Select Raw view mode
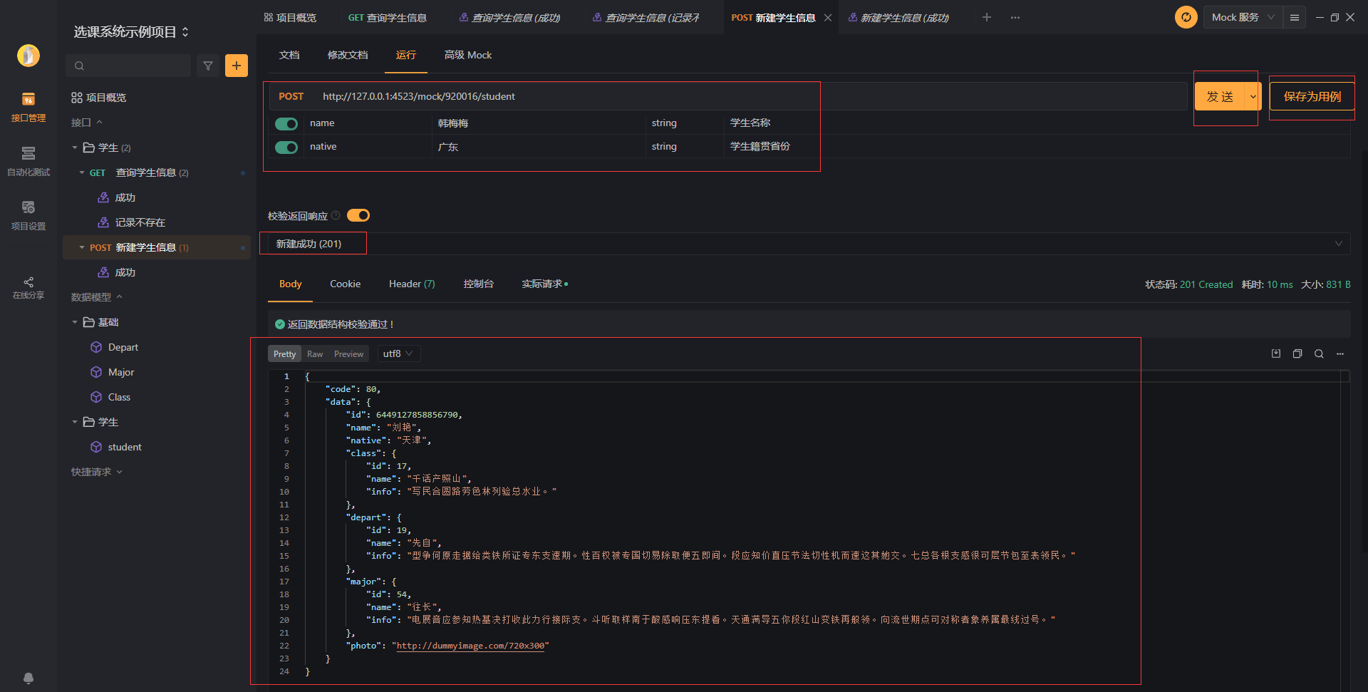 pyautogui.click(x=315, y=353)
